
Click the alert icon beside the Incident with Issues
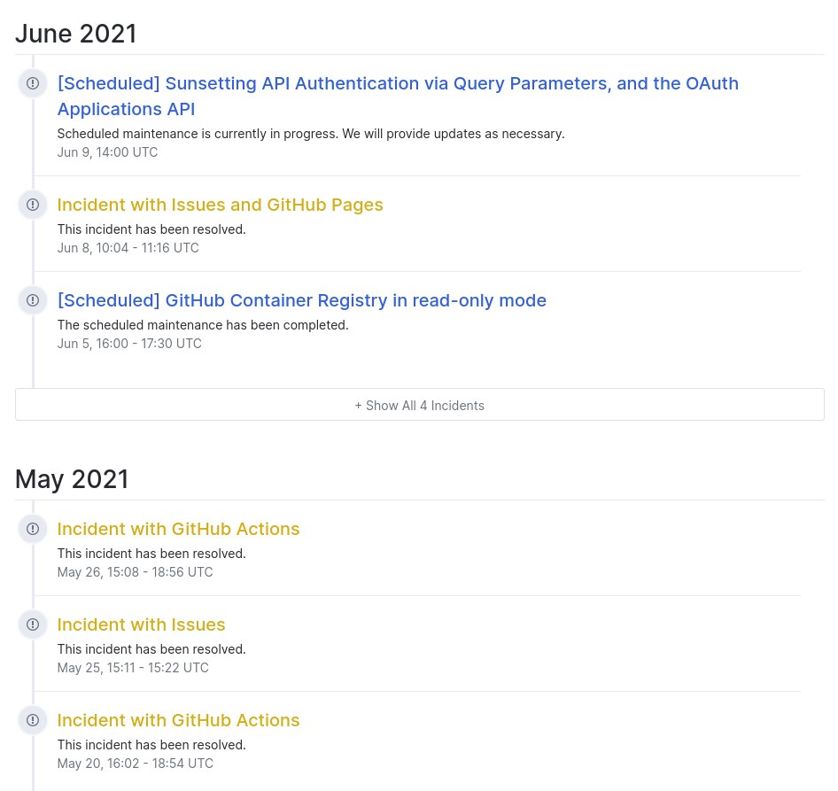tap(33, 624)
